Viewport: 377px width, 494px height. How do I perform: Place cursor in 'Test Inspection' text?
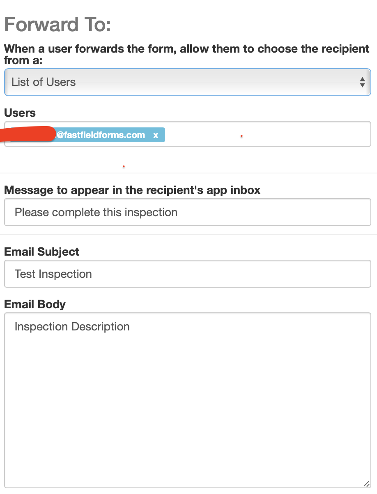53,274
